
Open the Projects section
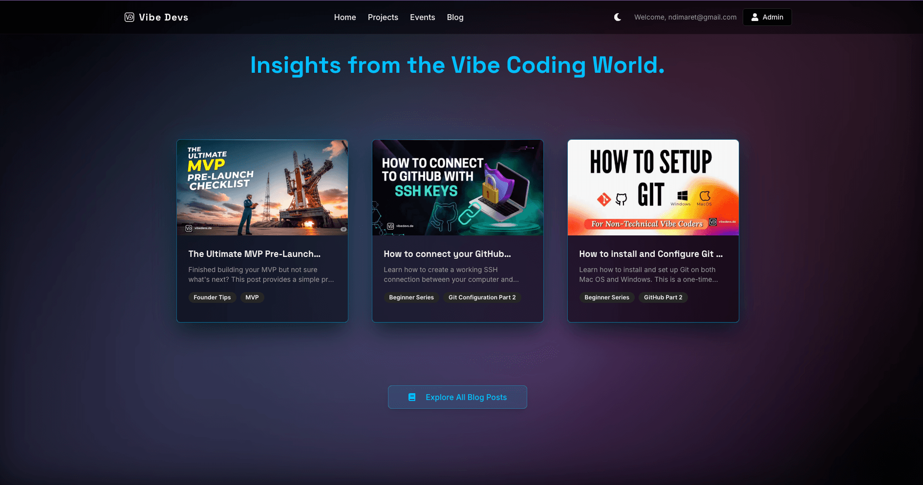click(383, 17)
